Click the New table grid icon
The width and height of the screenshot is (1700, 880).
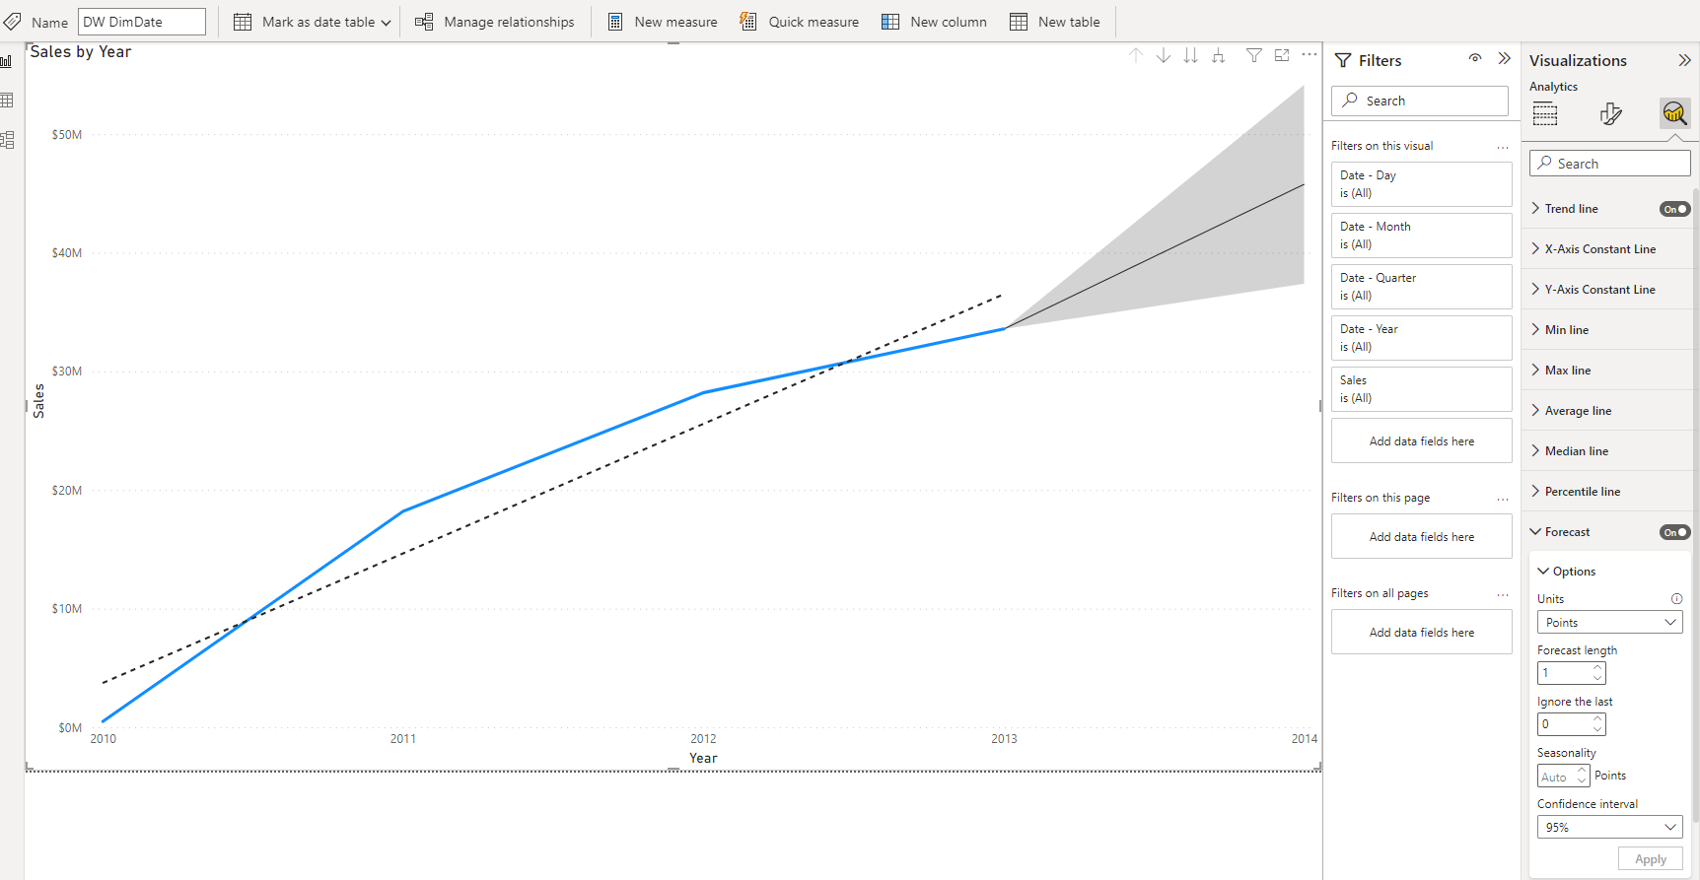tap(1019, 22)
